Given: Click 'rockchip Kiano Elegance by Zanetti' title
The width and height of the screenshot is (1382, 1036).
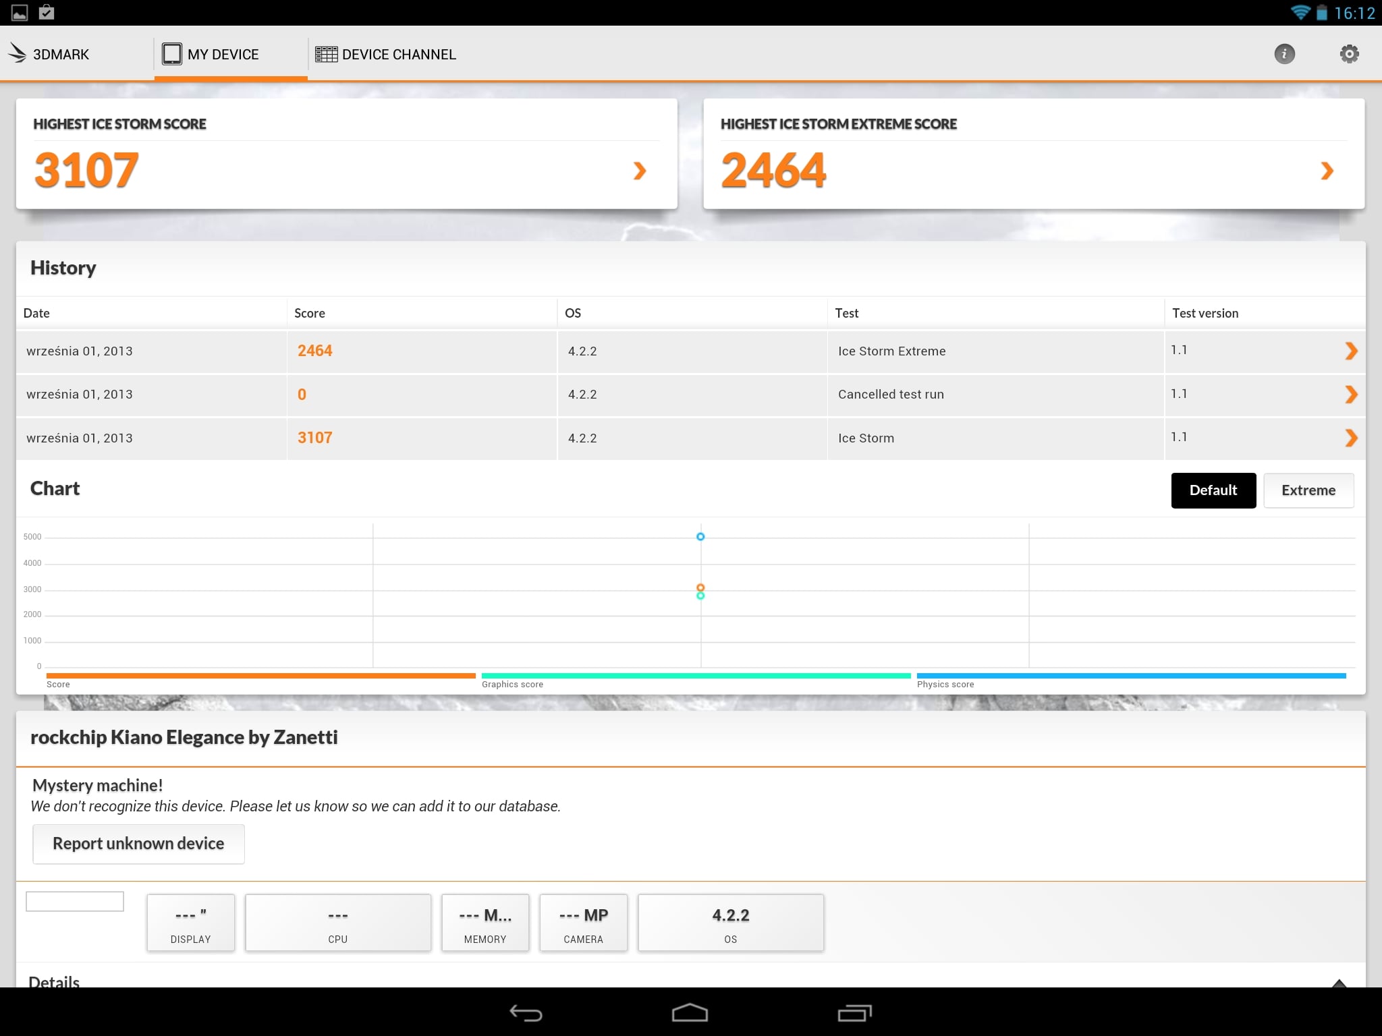Looking at the screenshot, I should click(x=184, y=737).
